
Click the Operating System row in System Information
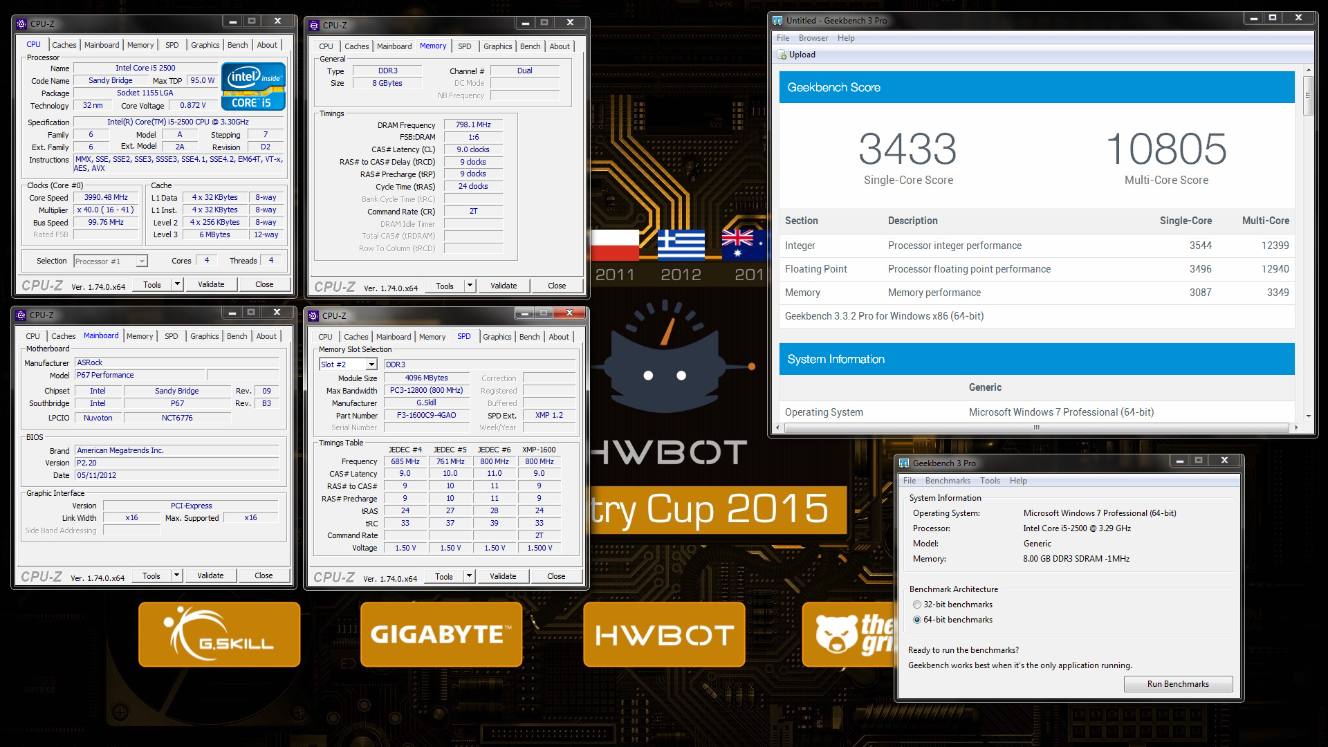coord(1036,412)
